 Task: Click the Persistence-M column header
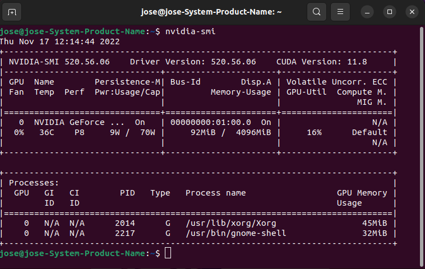click(127, 82)
